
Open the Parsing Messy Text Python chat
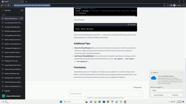[x=12, y=36]
